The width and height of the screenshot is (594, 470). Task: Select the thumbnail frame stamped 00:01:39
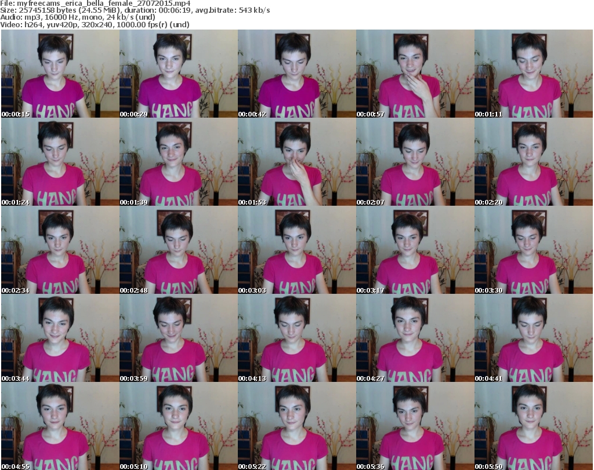[x=179, y=162]
